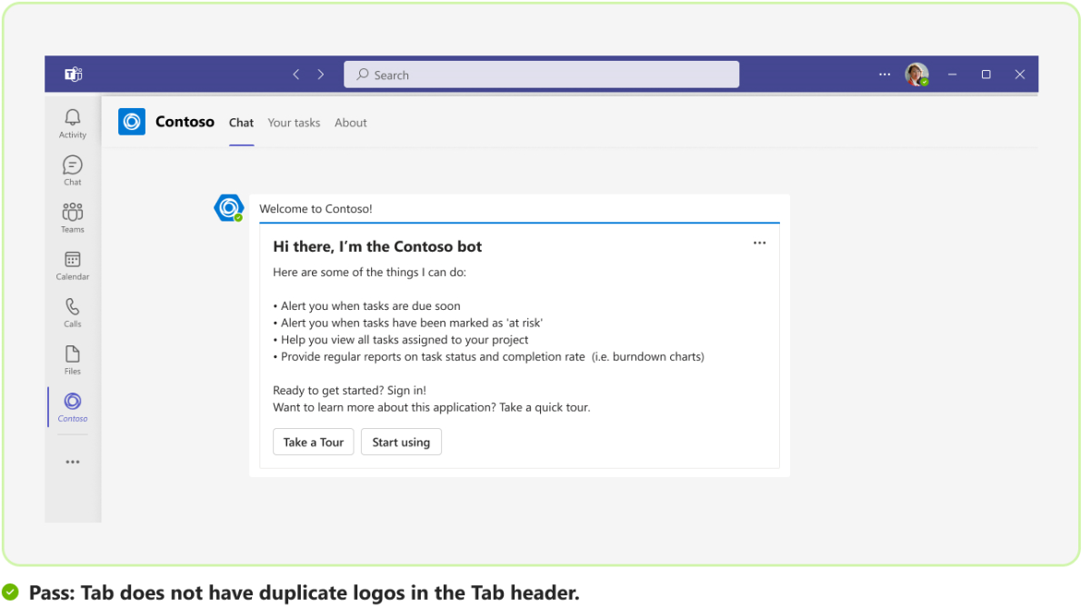Click the Search box in title bar
Viewport: 1091px width, 608px height.
click(541, 75)
